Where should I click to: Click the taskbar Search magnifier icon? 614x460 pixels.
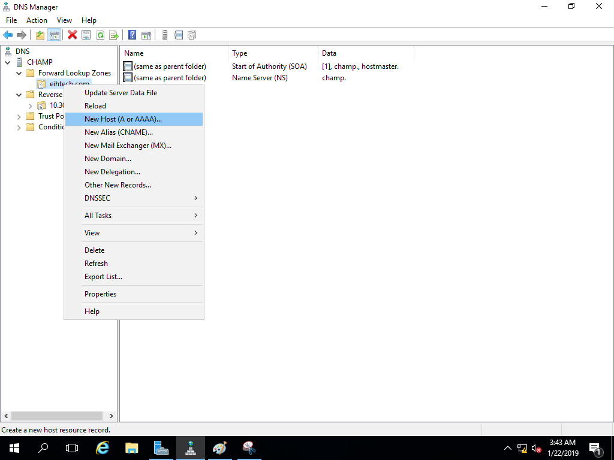click(43, 448)
